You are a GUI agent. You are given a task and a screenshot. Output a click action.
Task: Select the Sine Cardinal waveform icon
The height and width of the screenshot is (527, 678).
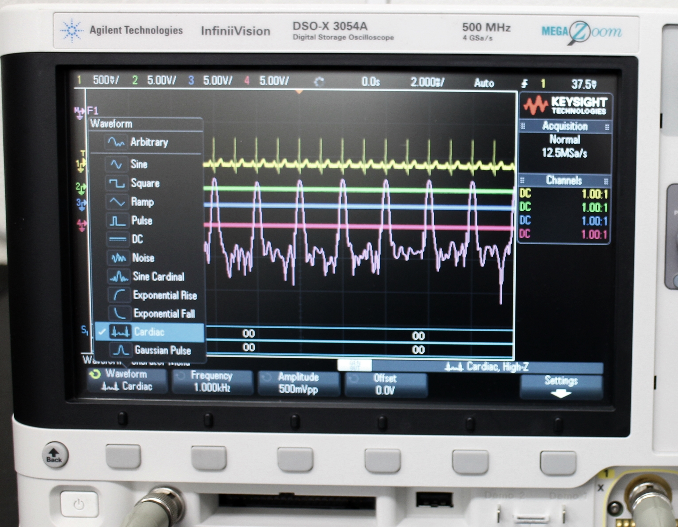click(119, 277)
